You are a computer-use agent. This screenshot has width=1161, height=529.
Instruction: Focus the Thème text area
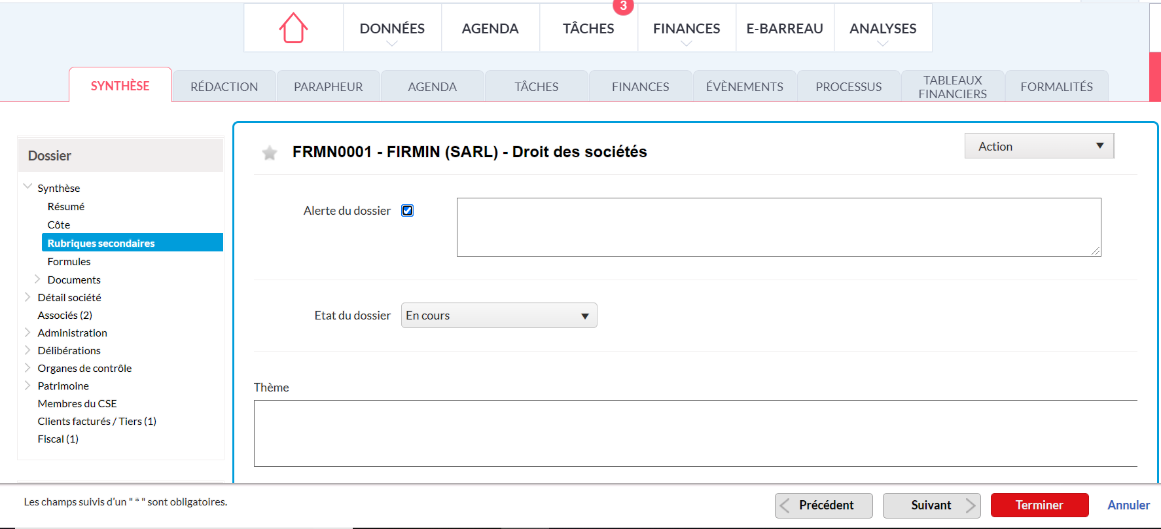click(696, 433)
